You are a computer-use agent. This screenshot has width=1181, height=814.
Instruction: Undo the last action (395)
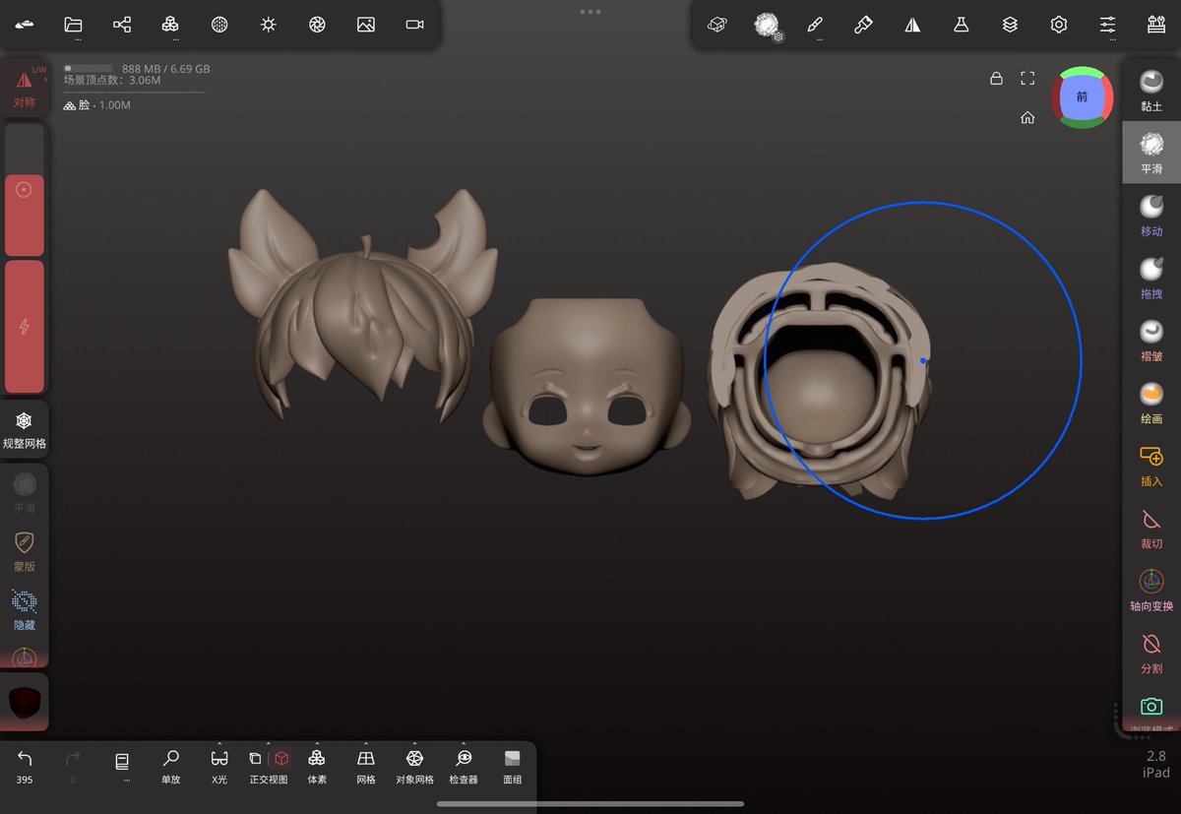point(25,766)
